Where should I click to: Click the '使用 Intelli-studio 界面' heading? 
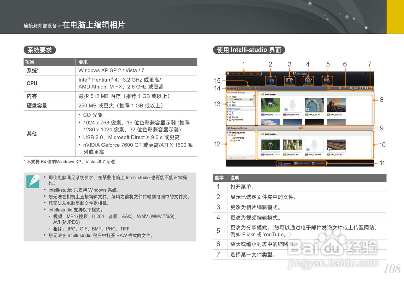249,50
